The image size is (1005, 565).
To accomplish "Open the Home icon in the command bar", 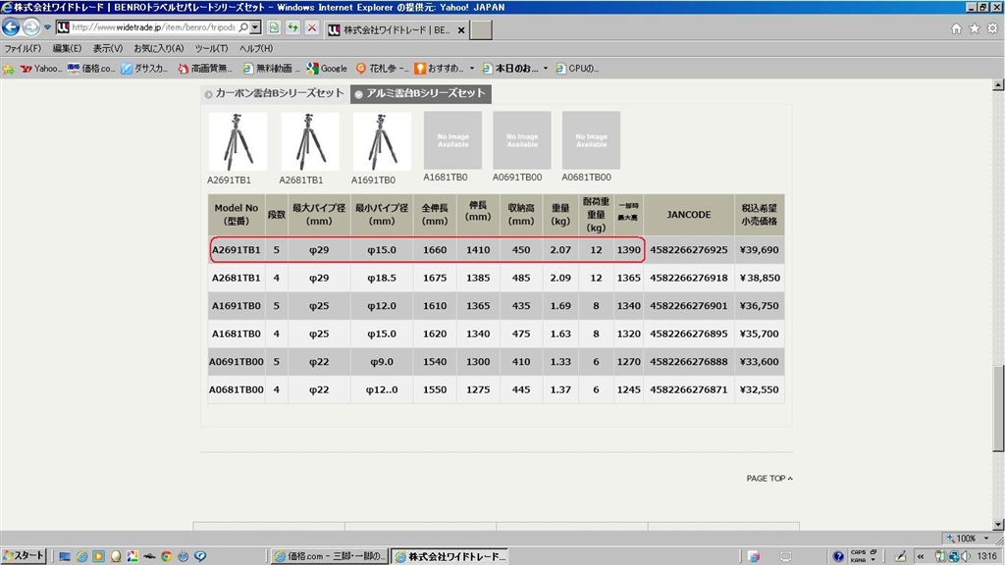I will point(957,28).
